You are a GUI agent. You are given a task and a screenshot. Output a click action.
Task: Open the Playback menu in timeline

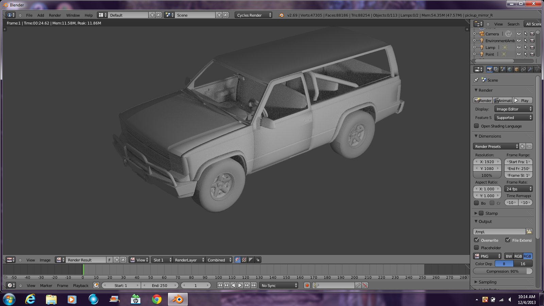click(81, 286)
